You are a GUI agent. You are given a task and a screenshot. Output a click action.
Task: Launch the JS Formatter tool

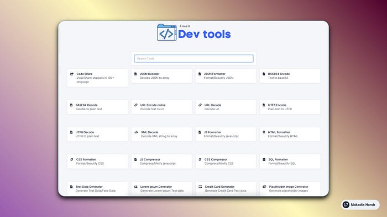click(x=226, y=134)
